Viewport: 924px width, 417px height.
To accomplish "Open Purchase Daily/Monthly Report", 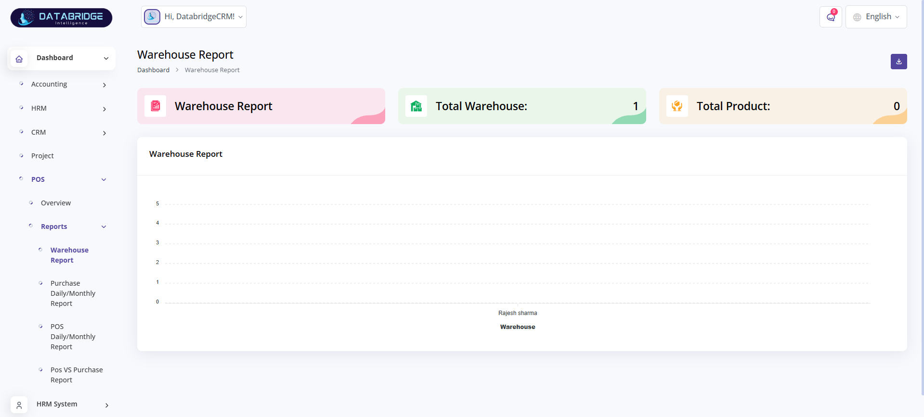I will (x=73, y=293).
